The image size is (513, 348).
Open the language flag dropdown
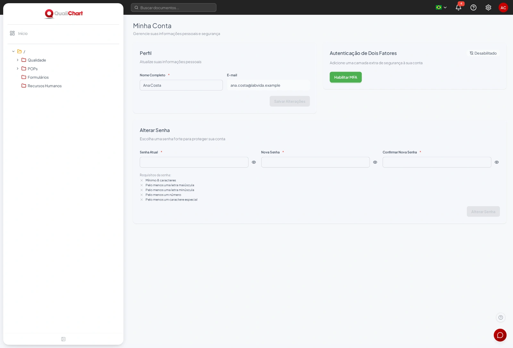[441, 7]
